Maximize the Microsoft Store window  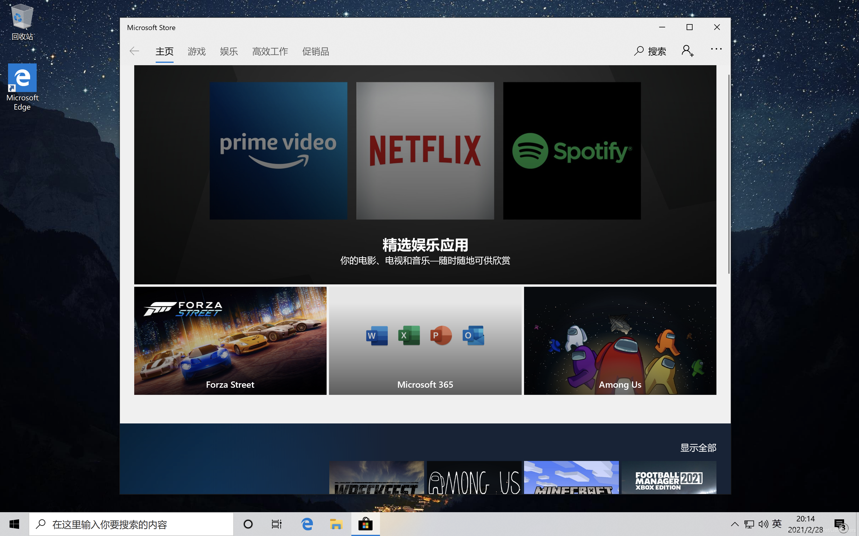(x=689, y=27)
